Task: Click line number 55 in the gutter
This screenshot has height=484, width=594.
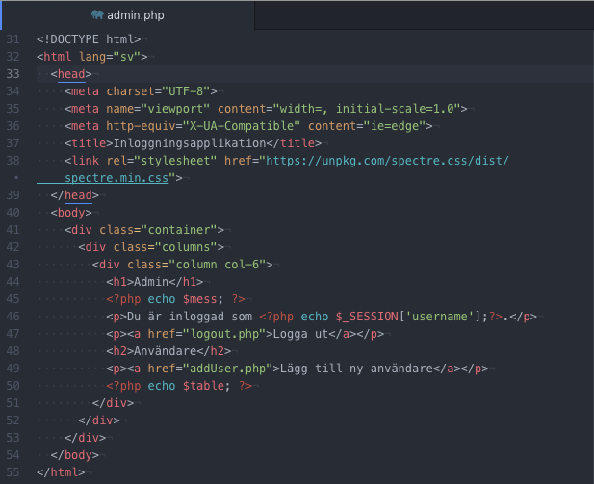Action: pos(13,472)
